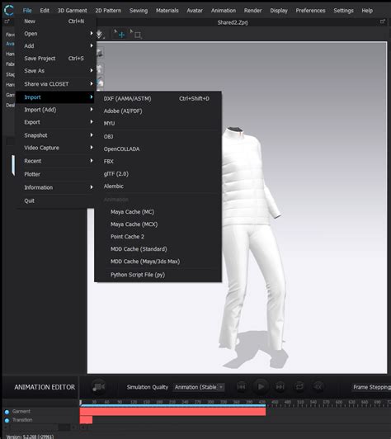Open the Materials menu
Image resolution: width=391 pixels, height=439 pixels.
167,11
